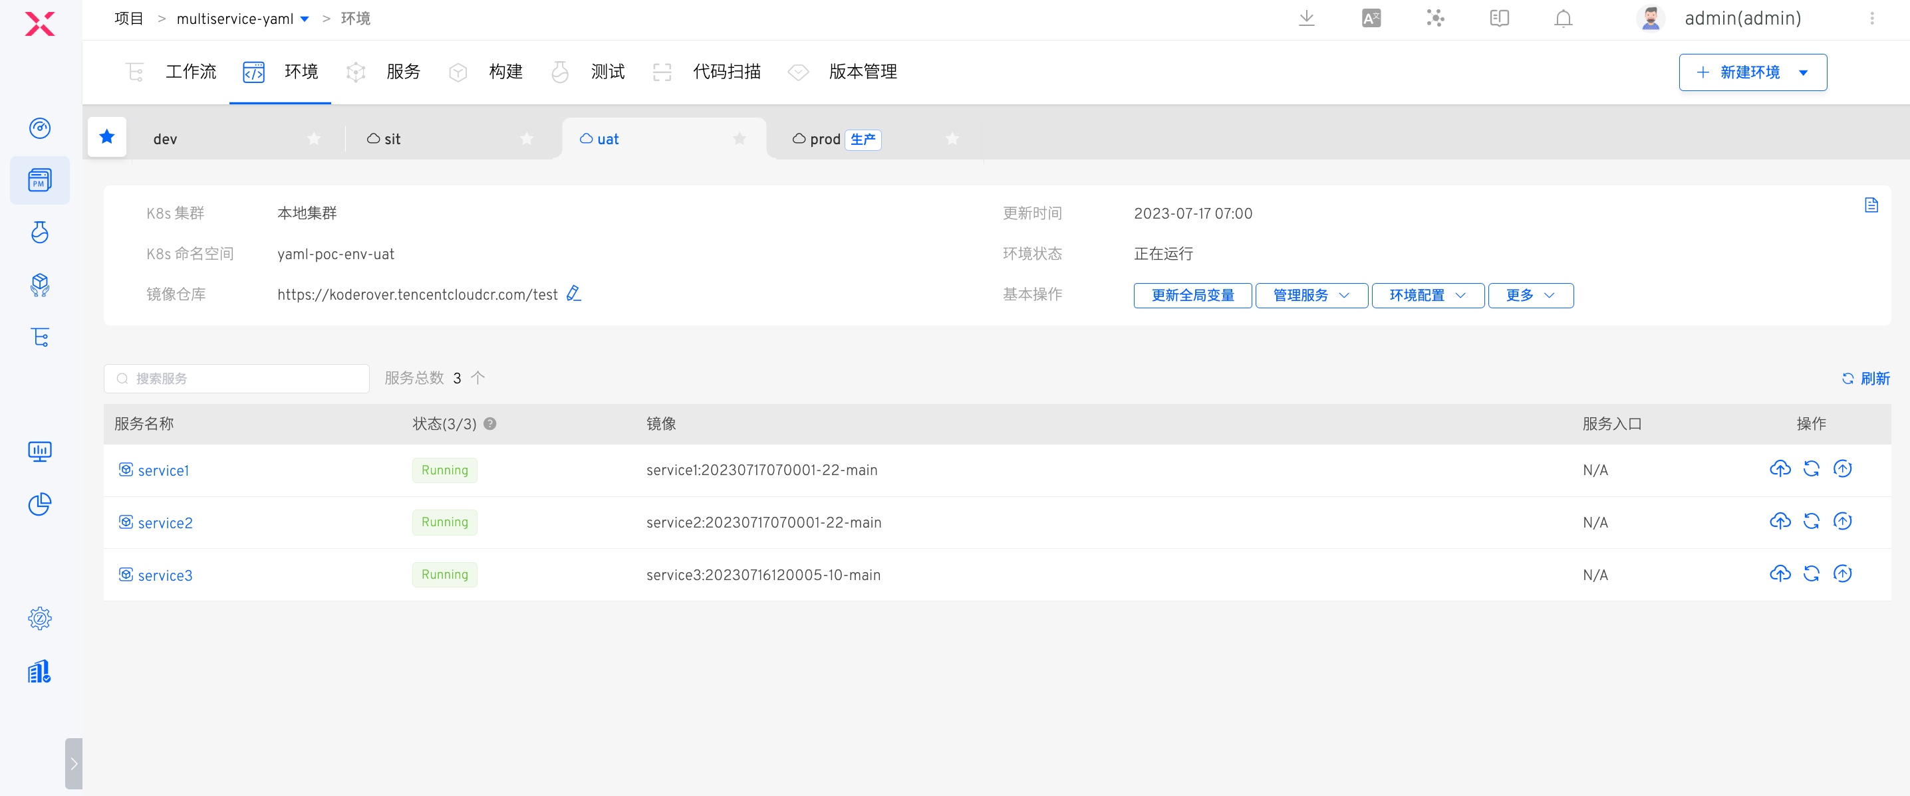The width and height of the screenshot is (1910, 796).
Task: Open the enterprise building sidebar icon
Action: (x=40, y=672)
